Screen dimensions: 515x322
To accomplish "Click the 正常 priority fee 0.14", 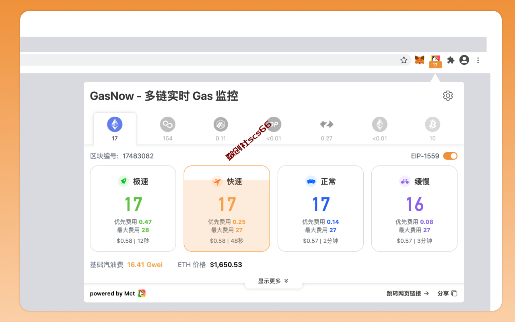I will tap(333, 222).
